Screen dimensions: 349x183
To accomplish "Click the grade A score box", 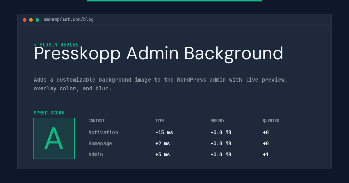I will [x=54, y=138].
